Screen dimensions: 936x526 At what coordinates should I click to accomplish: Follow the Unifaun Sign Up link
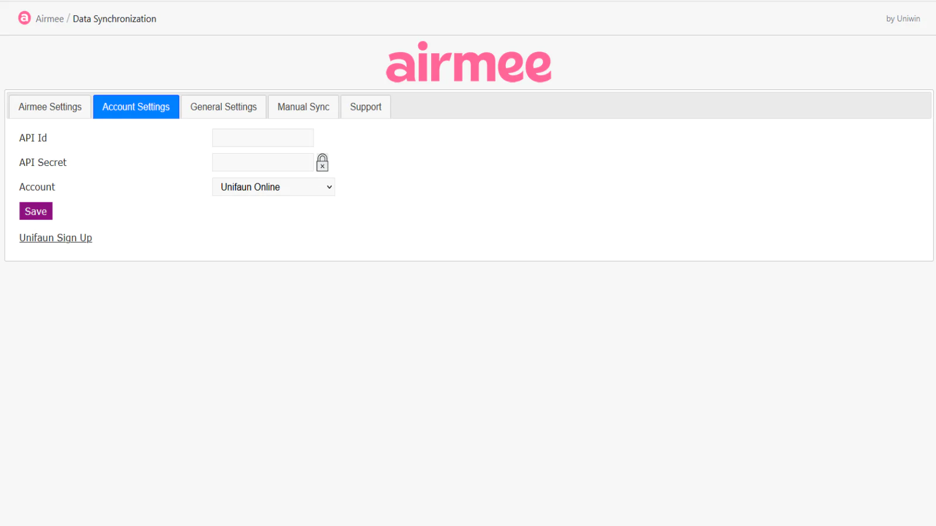pos(56,238)
